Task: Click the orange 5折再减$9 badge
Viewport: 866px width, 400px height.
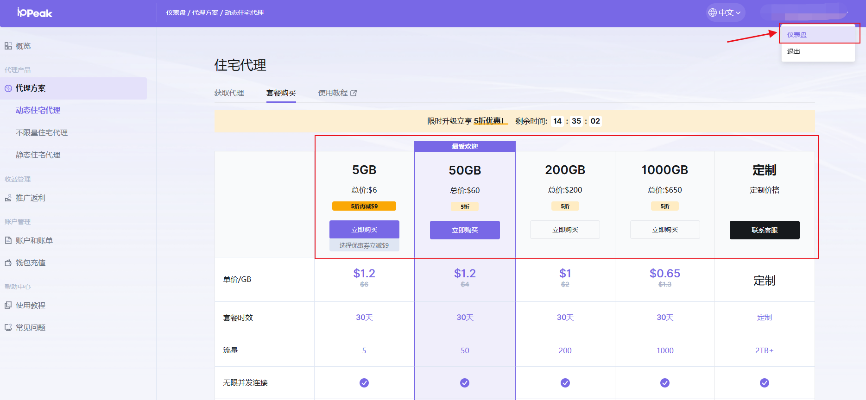Action: (364, 206)
